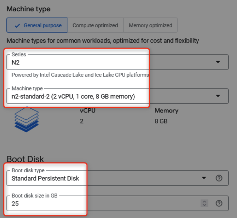This screenshot has height=218, width=237.
Task: Expand the Machine type dropdown arrow
Action: click(218, 96)
